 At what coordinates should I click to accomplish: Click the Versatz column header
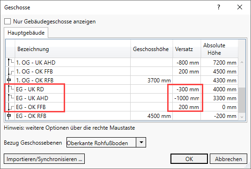tap(187, 49)
